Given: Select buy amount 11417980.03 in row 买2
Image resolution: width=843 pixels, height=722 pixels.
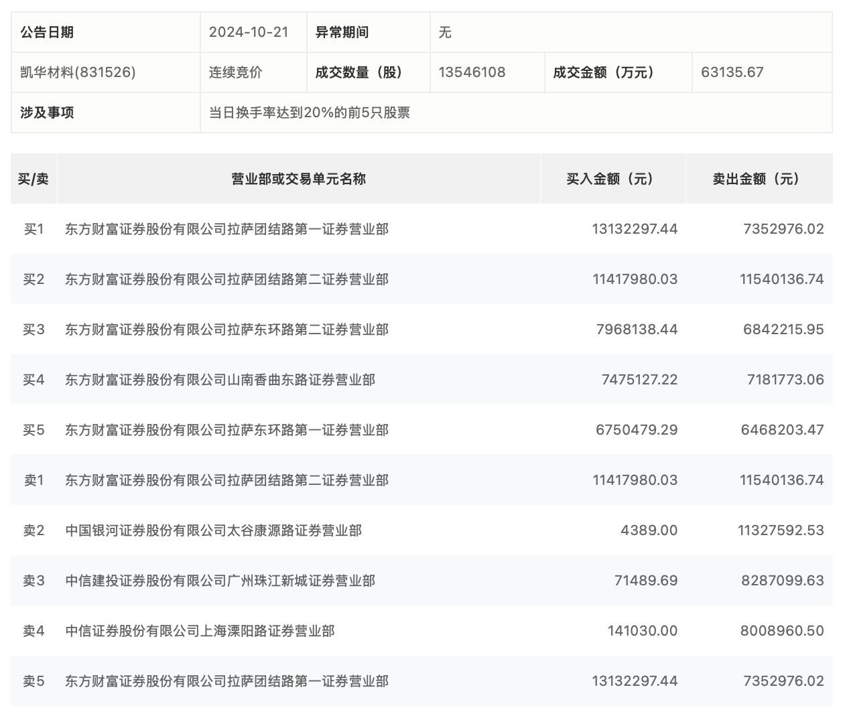Looking at the screenshot, I should click(635, 279).
